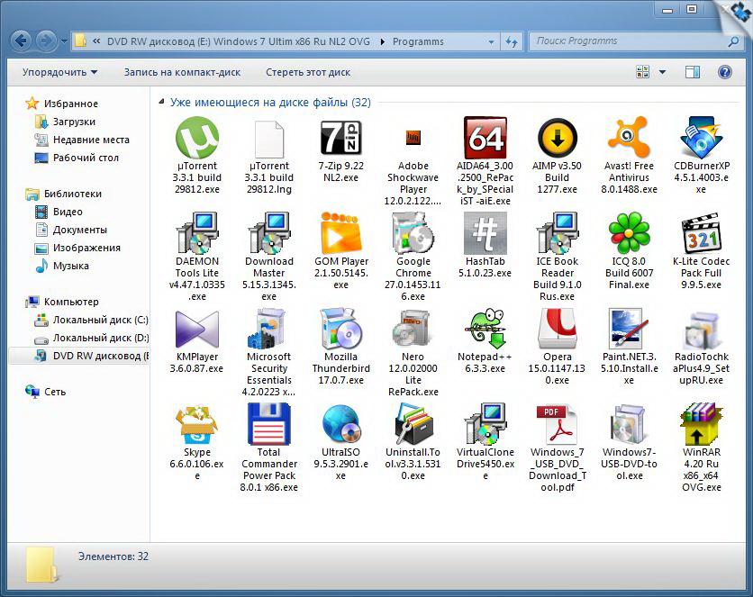Go forward with the Forward arrow
Screen dimensions: 753x597
coord(46,41)
